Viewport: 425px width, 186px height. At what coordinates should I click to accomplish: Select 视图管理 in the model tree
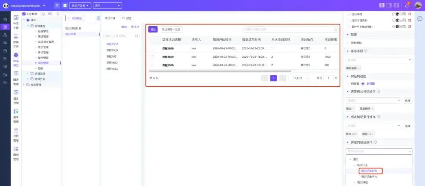[x=43, y=63]
